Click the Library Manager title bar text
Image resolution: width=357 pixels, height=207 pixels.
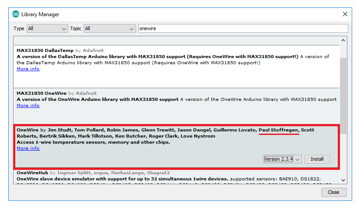(40, 14)
